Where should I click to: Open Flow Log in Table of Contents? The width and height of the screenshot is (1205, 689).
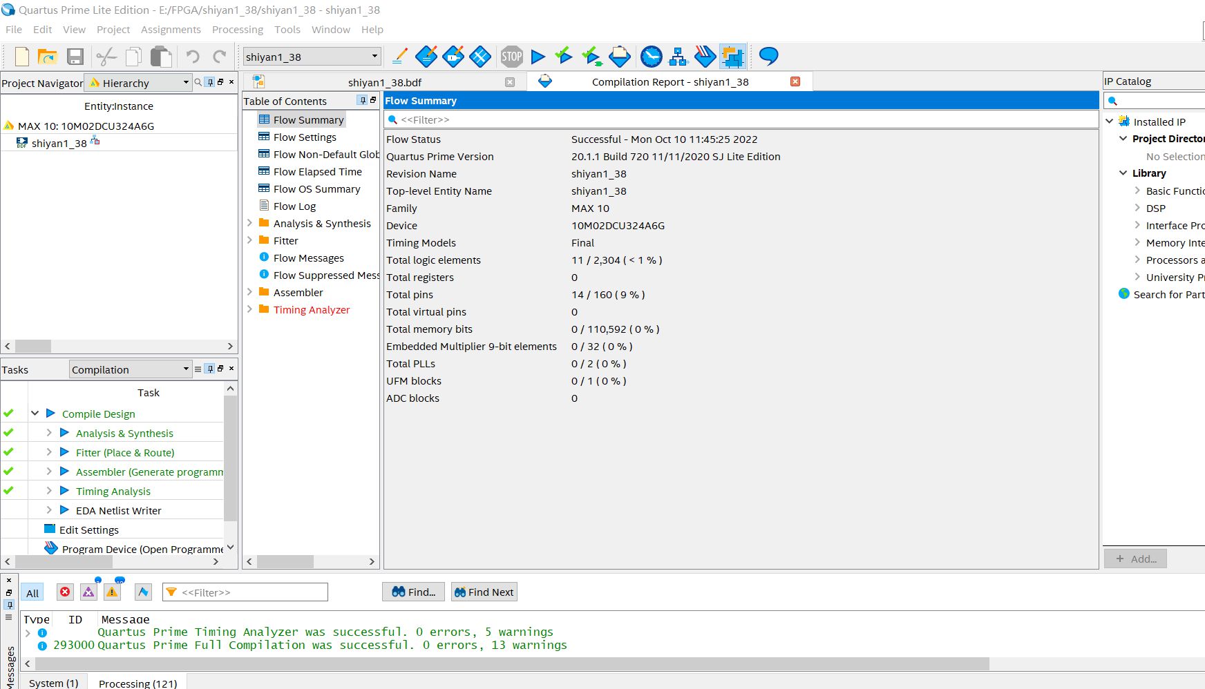point(294,206)
